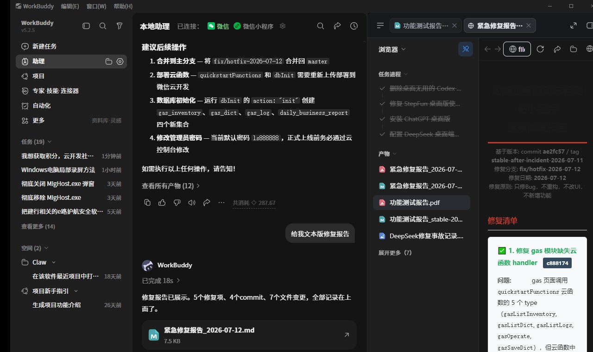This screenshot has height=352, width=593.
Task: Read the reply aloud with speaker icon
Action: pos(192,203)
